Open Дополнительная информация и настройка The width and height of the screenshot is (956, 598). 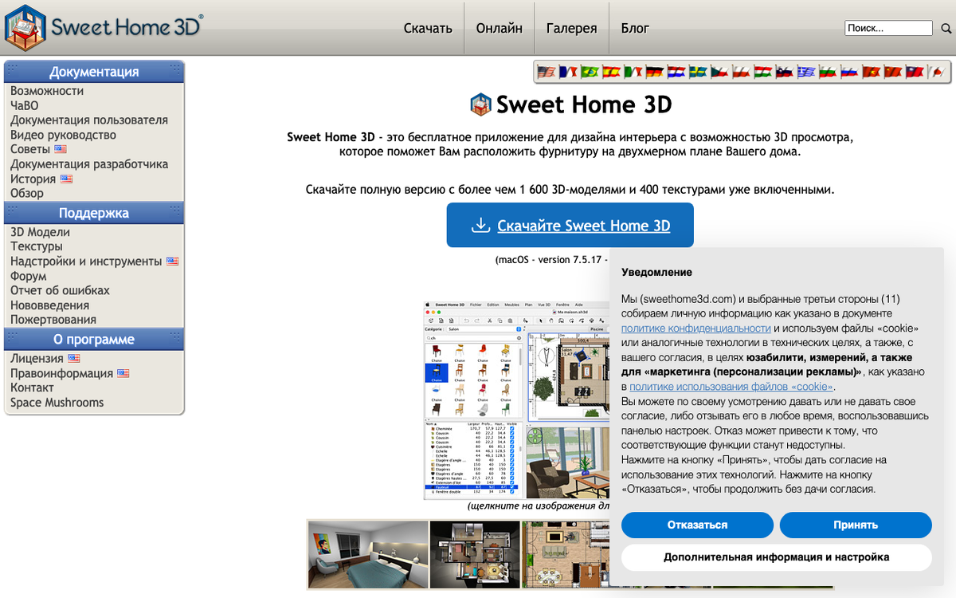pos(777,557)
